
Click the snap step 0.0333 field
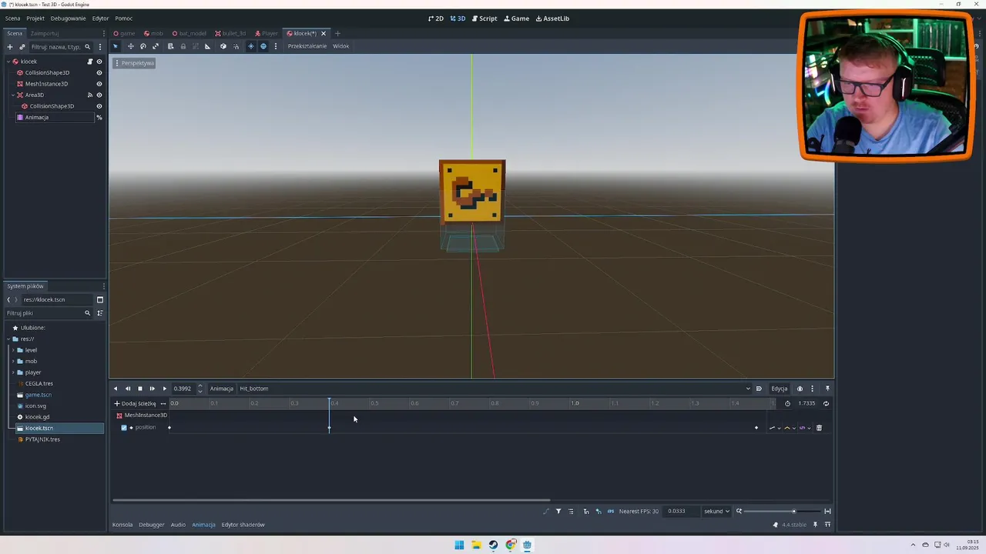681,512
